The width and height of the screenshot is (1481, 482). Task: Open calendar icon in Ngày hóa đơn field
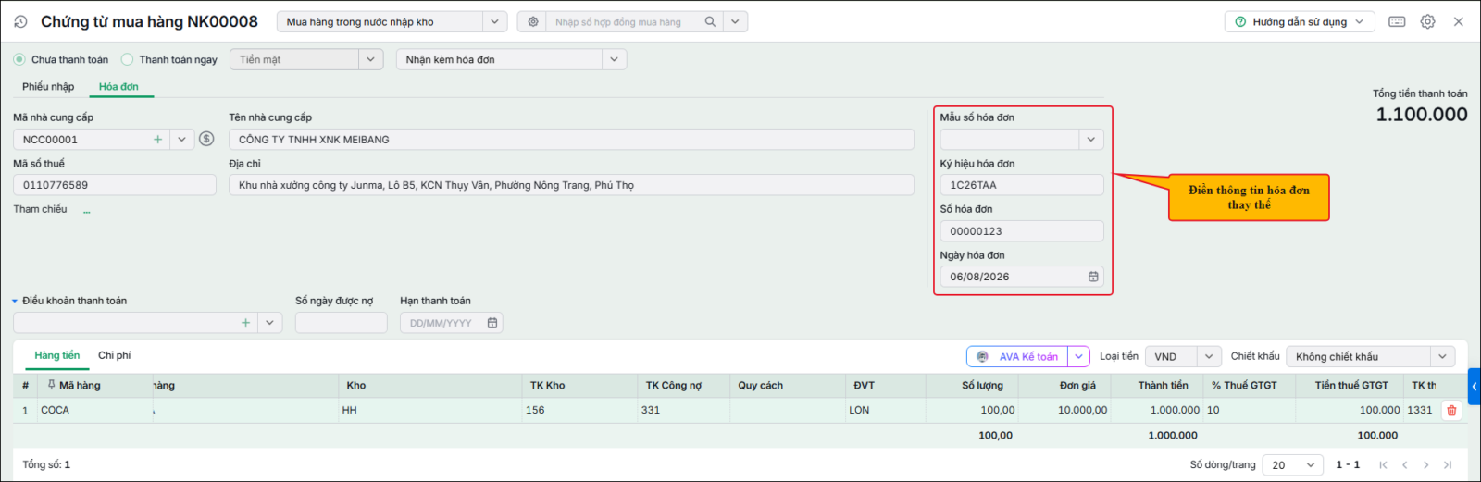click(1093, 277)
